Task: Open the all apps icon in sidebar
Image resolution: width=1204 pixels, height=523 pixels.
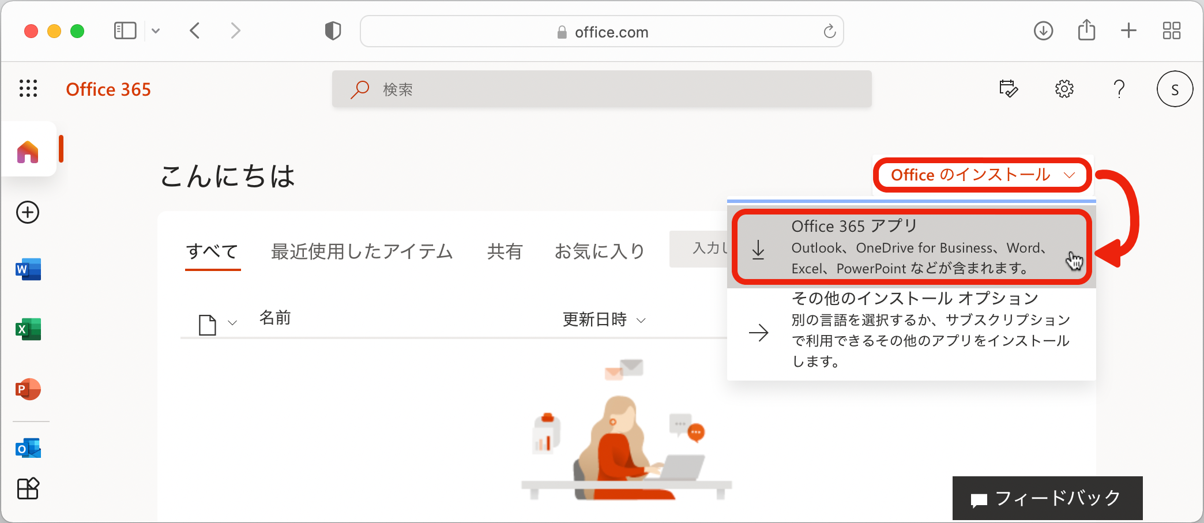Action: [x=28, y=488]
